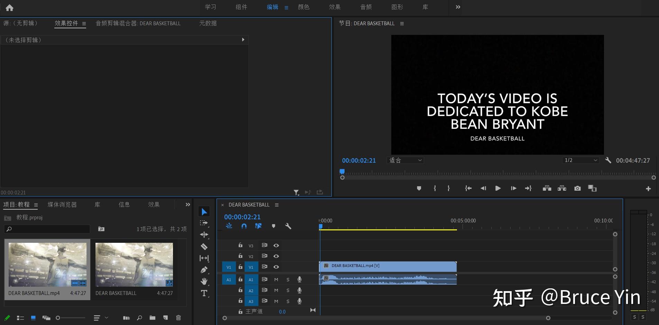Image resolution: width=659 pixels, height=325 pixels.
Task: Select DEAR BASKETBALL.mp4 thumbnail in project
Action: tap(47, 265)
